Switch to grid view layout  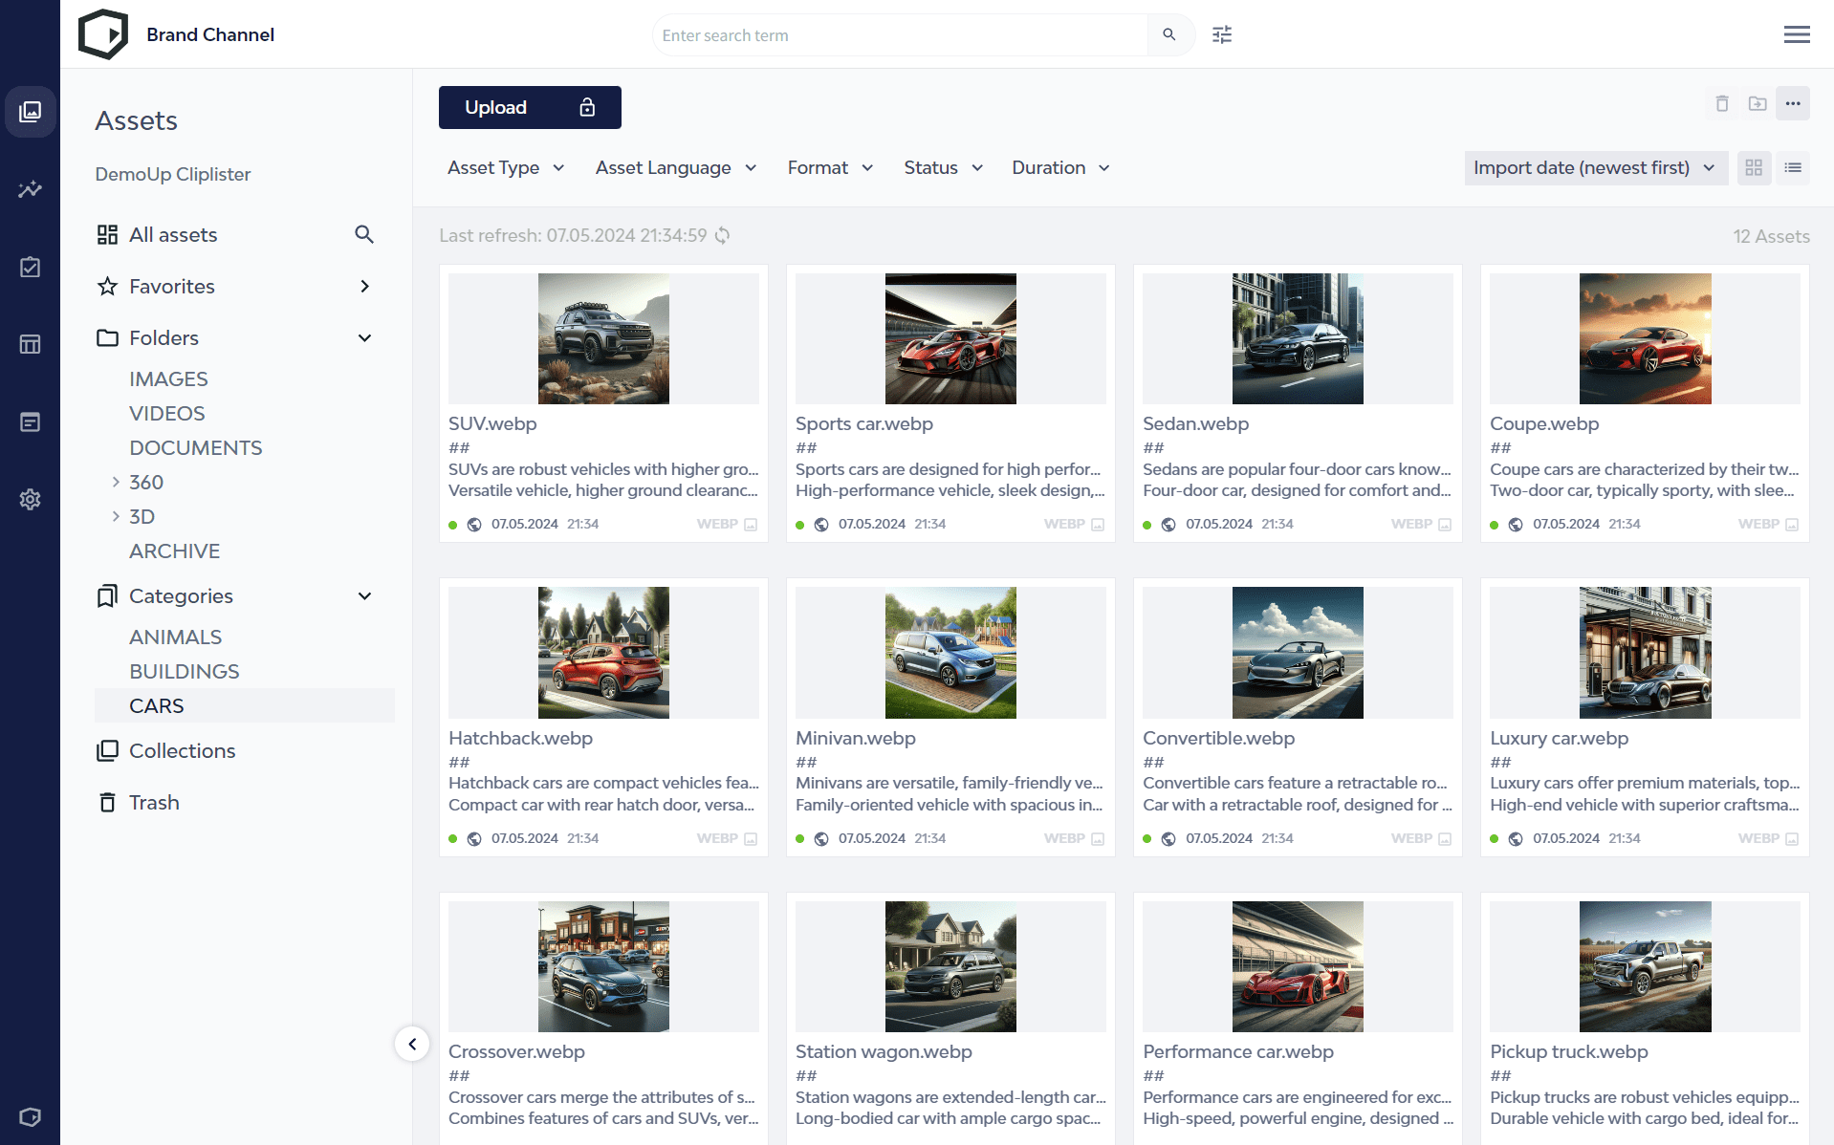pos(1754,168)
